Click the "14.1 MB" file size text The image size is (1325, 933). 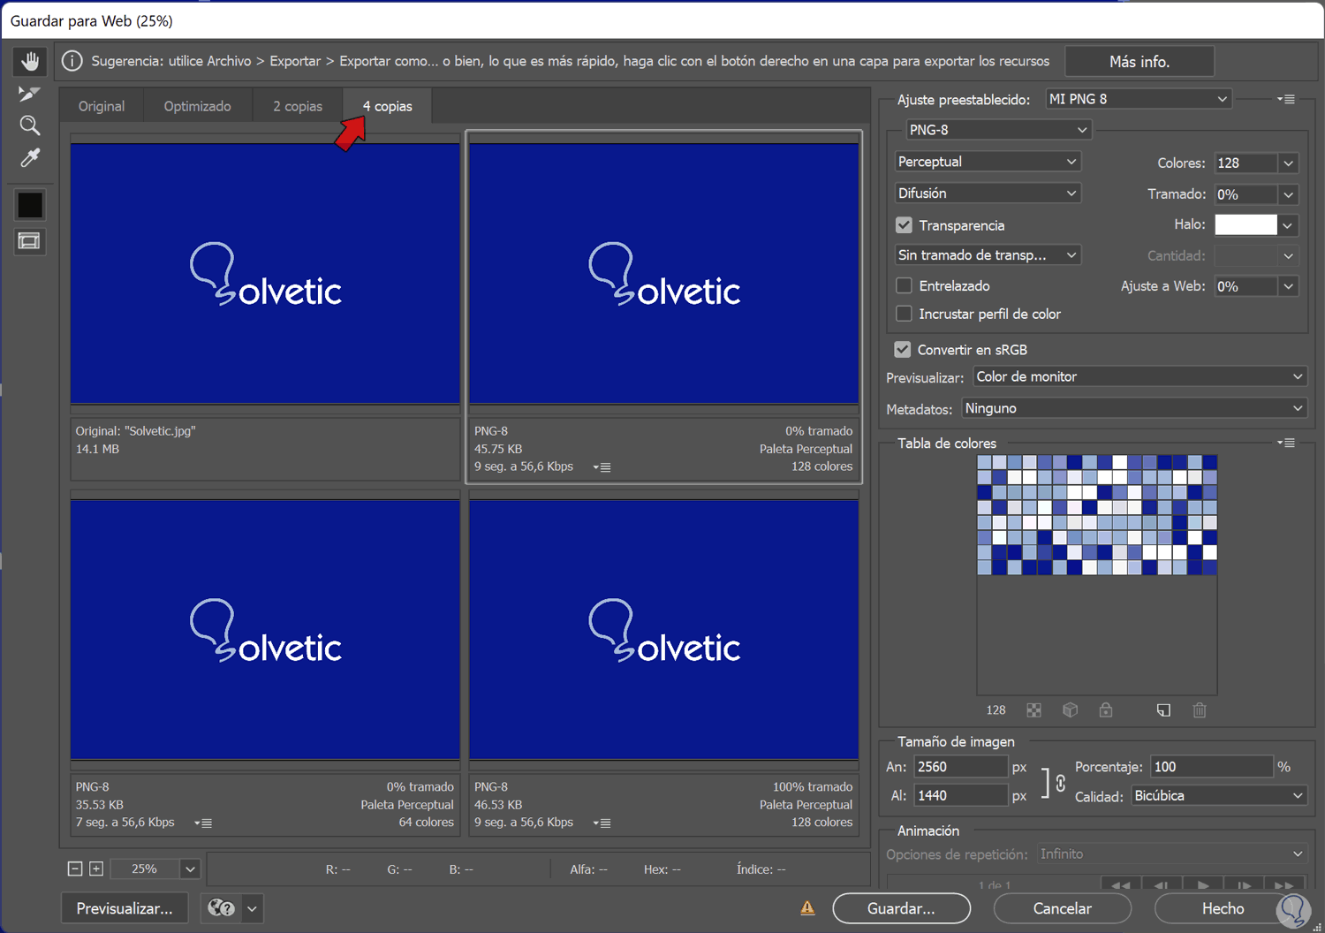tap(97, 449)
